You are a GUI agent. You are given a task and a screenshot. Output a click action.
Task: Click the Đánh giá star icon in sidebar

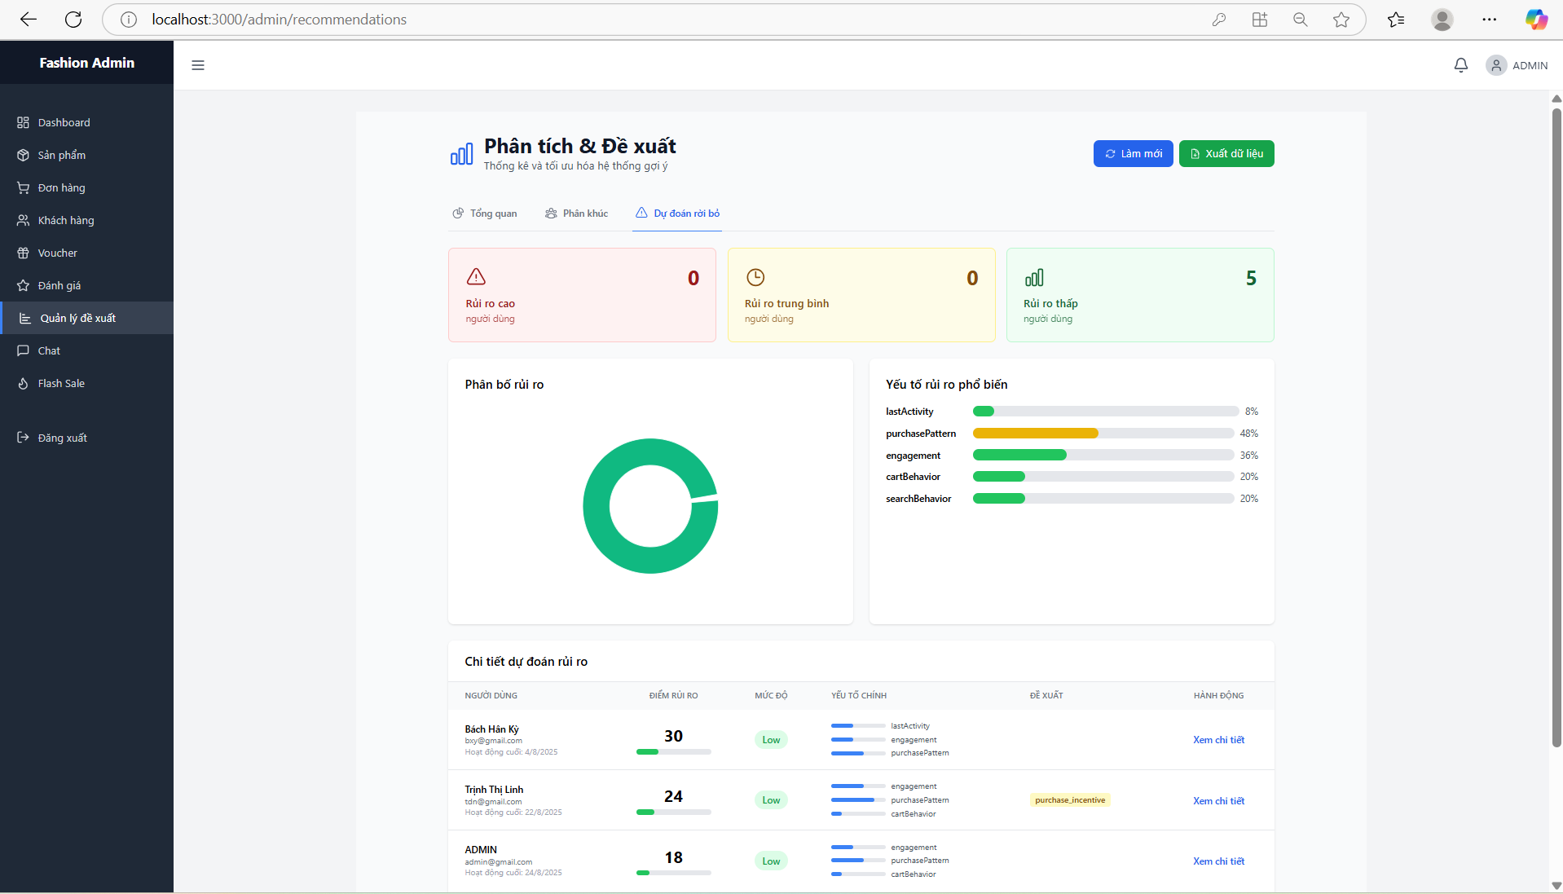pyautogui.click(x=23, y=285)
